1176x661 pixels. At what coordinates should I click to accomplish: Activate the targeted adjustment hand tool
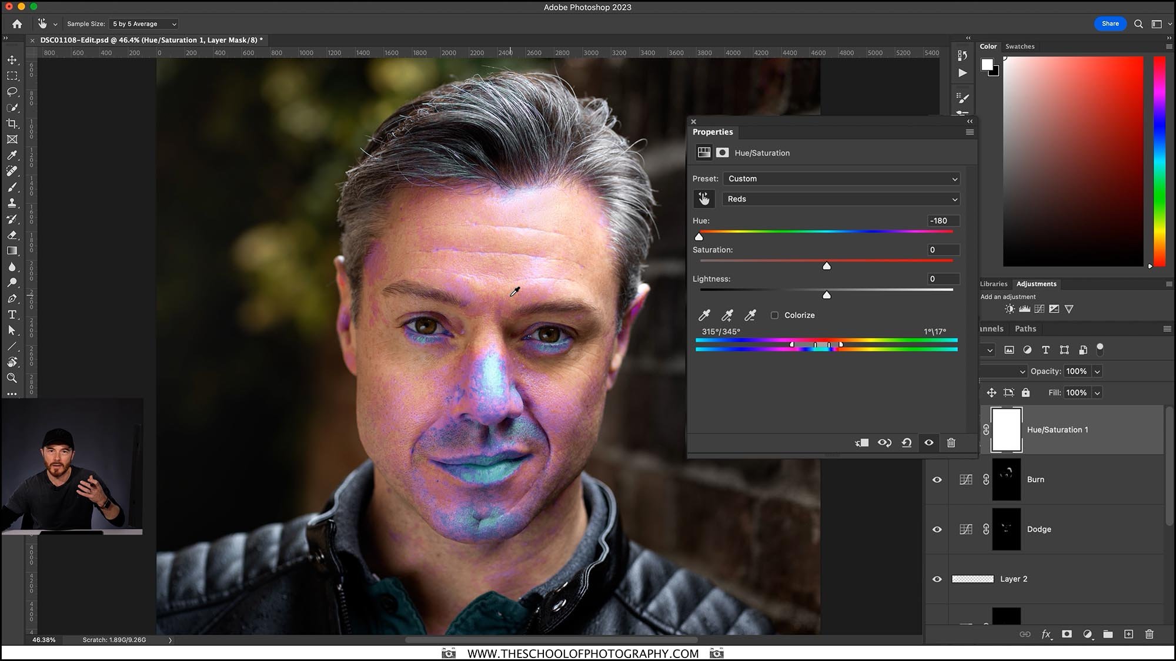click(704, 199)
